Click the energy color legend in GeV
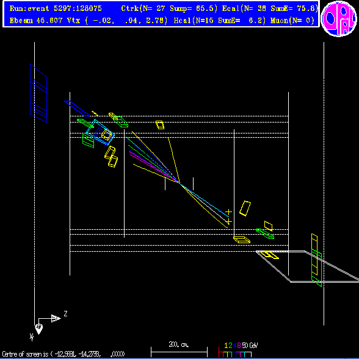 [x=238, y=350]
